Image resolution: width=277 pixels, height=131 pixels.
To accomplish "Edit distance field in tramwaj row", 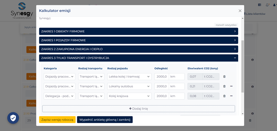I will click(x=162, y=77).
